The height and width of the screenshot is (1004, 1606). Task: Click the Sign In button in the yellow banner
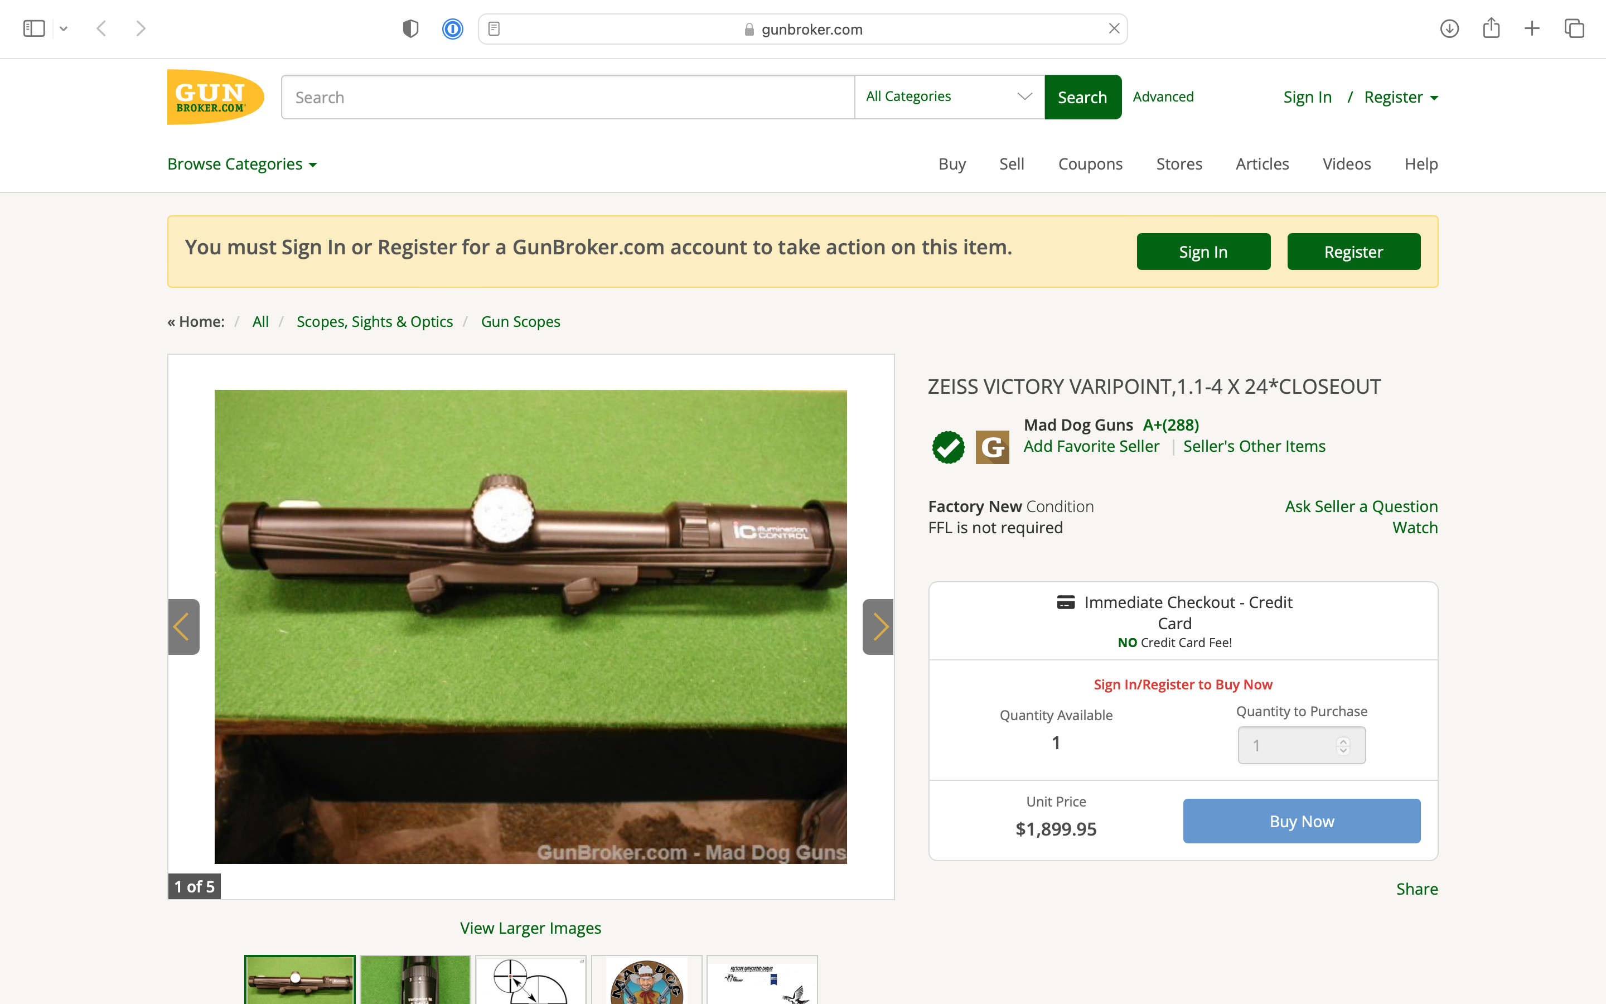[1203, 252]
